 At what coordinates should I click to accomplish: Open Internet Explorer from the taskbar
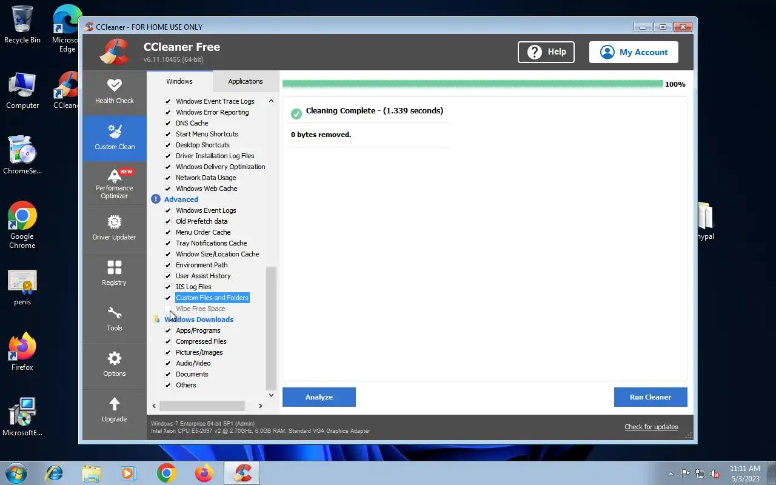tap(54, 473)
